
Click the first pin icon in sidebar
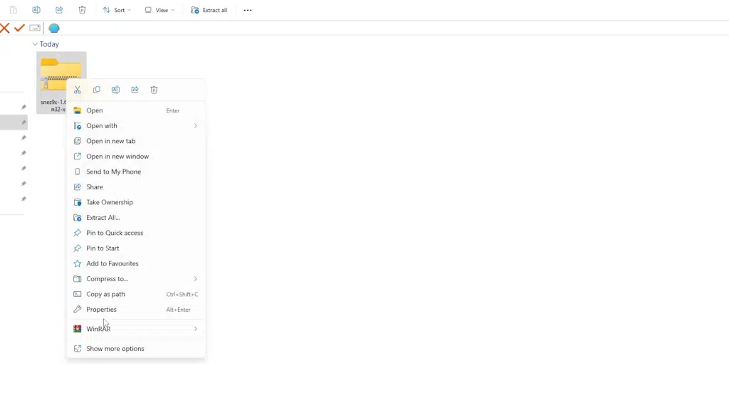click(x=23, y=107)
